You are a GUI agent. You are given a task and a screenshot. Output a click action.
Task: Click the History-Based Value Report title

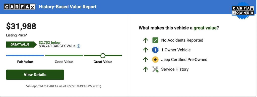coord(68,7)
